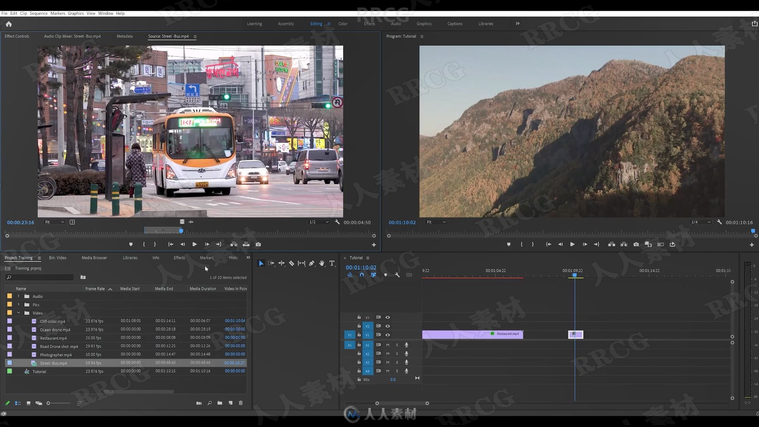This screenshot has height=427, width=759.
Task: Select the Slip tool
Action: [x=302, y=263]
